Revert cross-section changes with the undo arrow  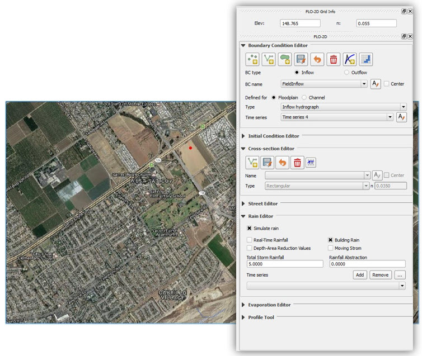tap(283, 163)
